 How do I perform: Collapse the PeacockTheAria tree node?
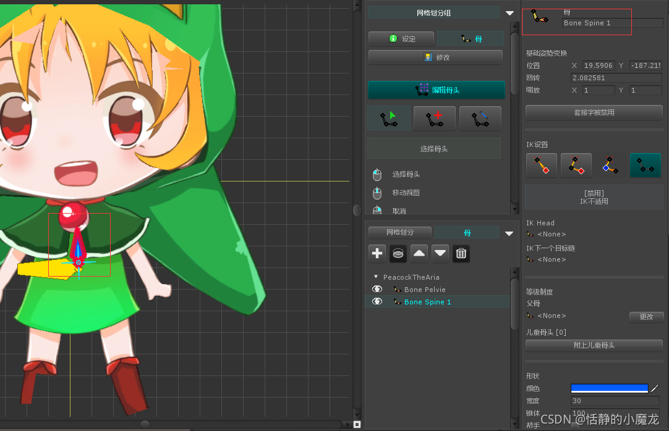point(376,277)
